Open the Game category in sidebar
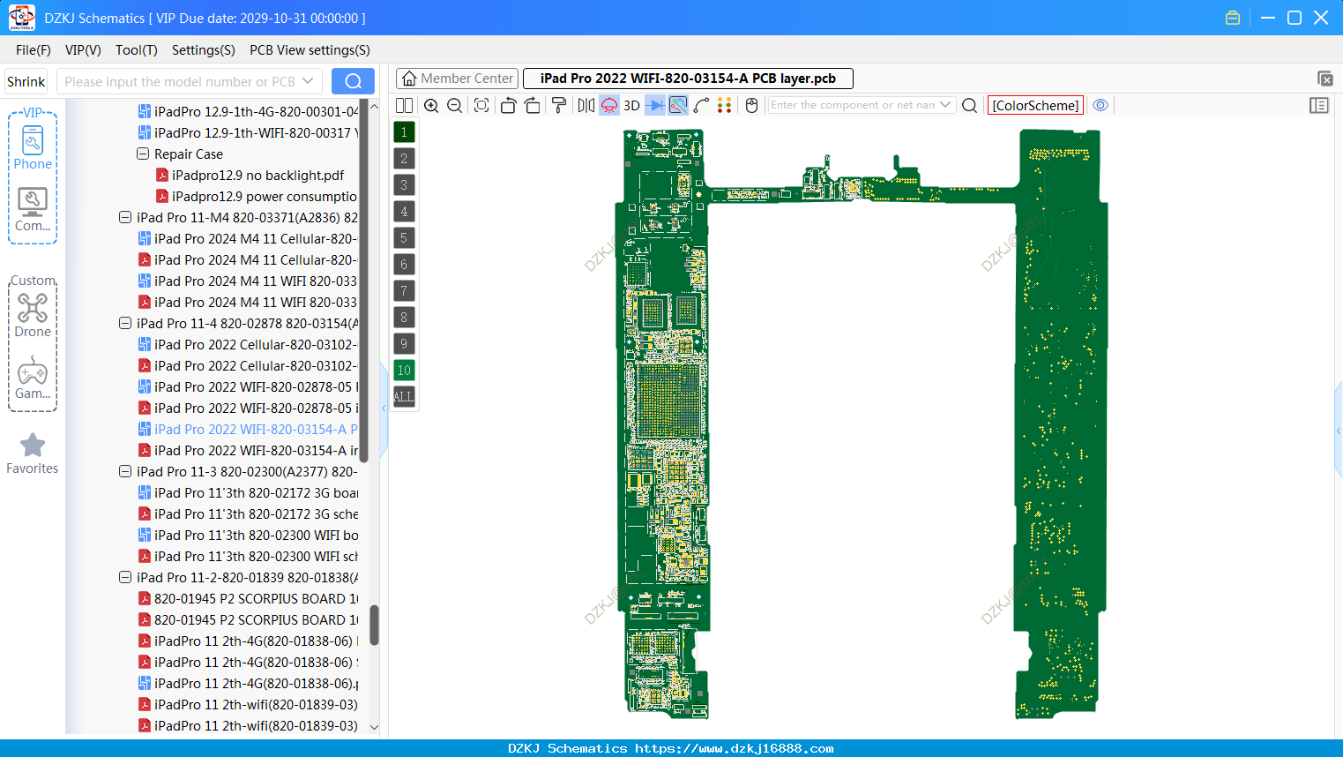The width and height of the screenshot is (1343, 757). (33, 378)
